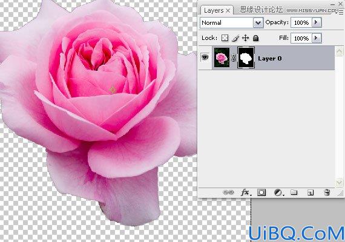Click Fill 100% value field

pyautogui.click(x=301, y=38)
